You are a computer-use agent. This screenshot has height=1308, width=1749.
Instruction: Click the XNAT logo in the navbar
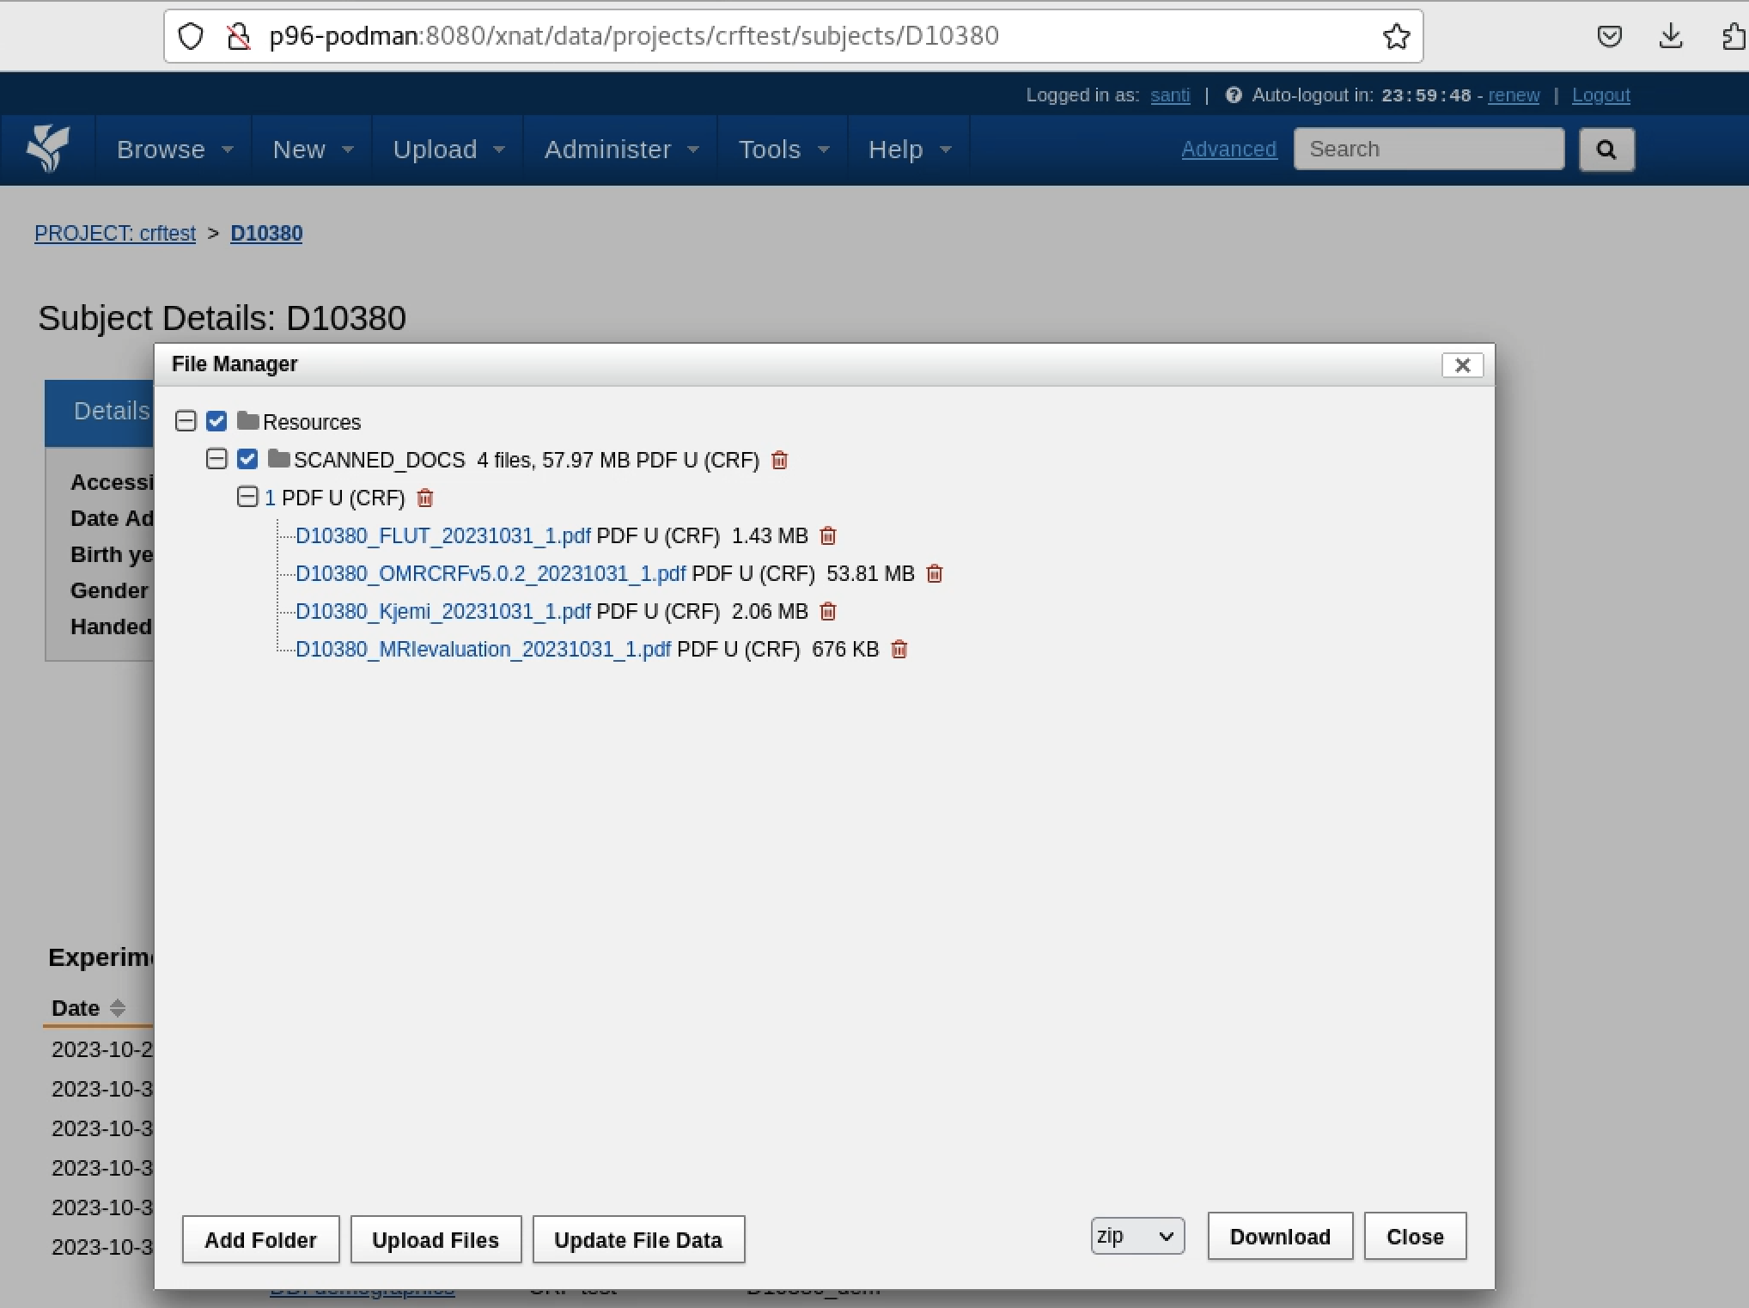49,148
